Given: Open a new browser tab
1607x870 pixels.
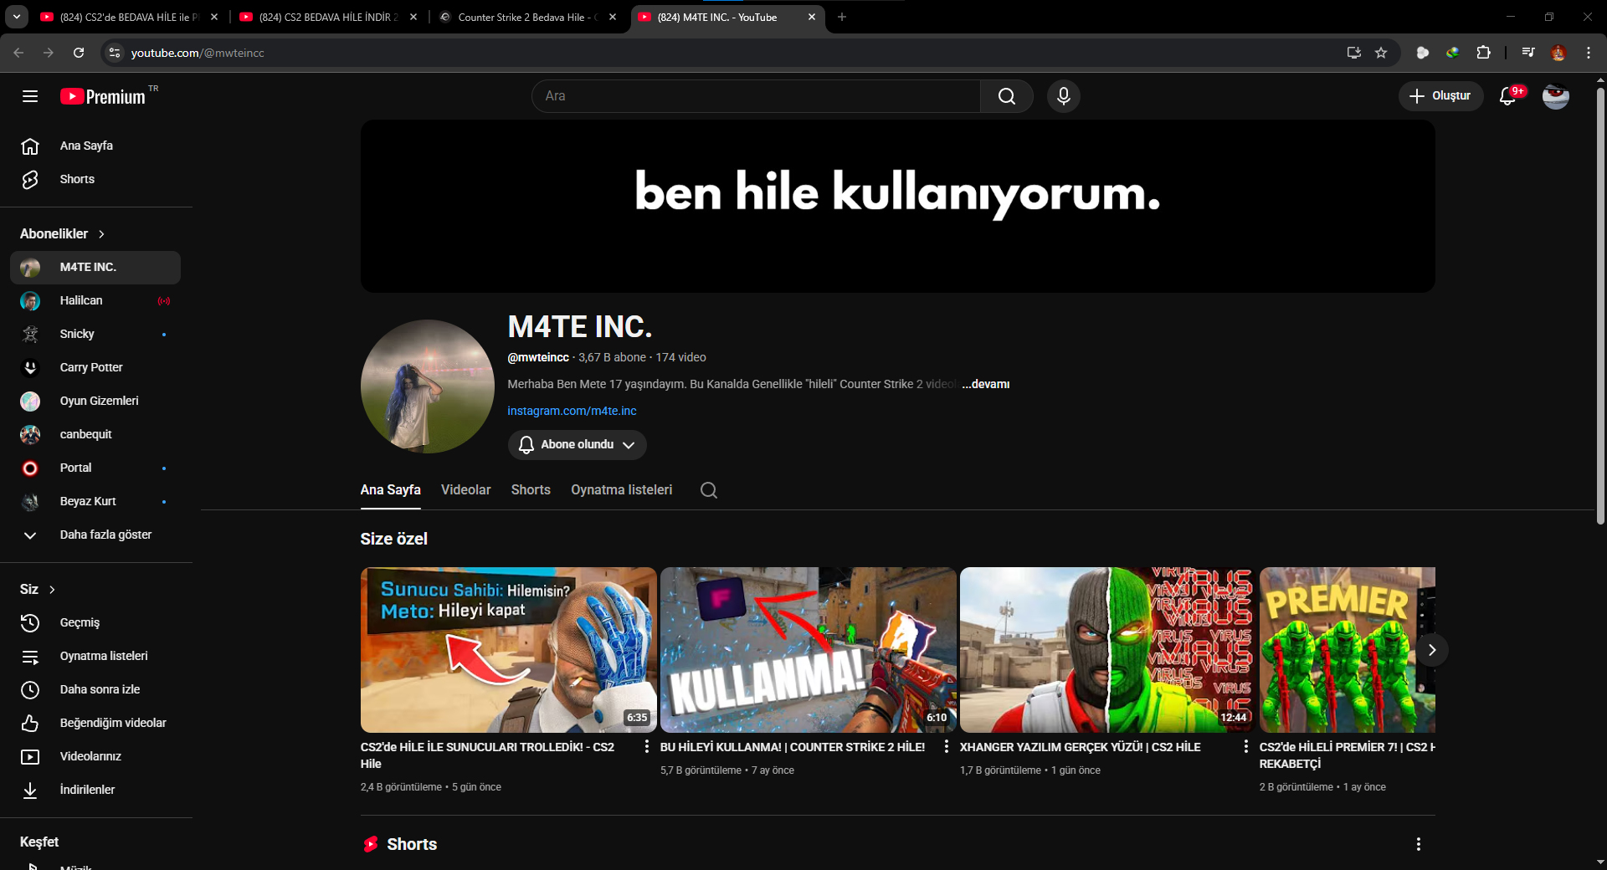Looking at the screenshot, I should pos(842,17).
